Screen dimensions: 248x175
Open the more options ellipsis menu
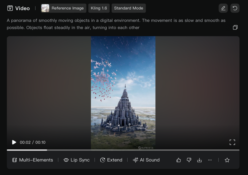[210, 160]
